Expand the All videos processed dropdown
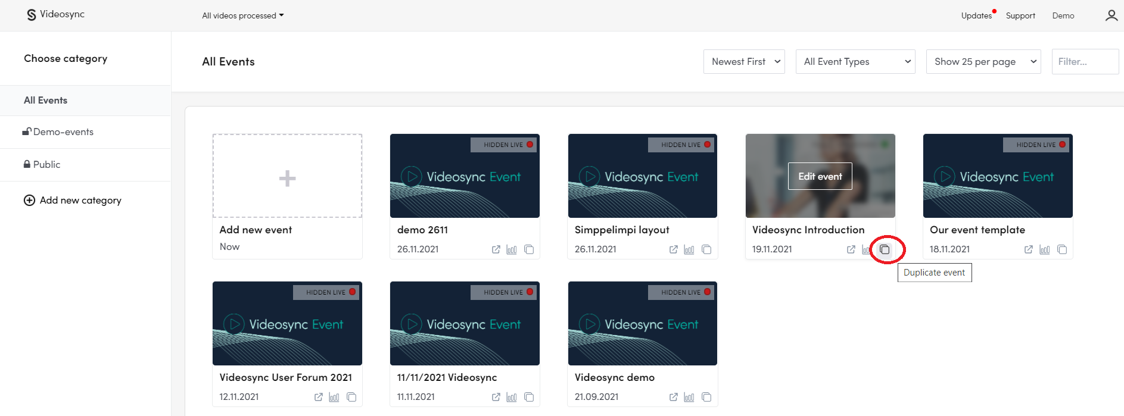This screenshot has height=416, width=1124. click(242, 15)
